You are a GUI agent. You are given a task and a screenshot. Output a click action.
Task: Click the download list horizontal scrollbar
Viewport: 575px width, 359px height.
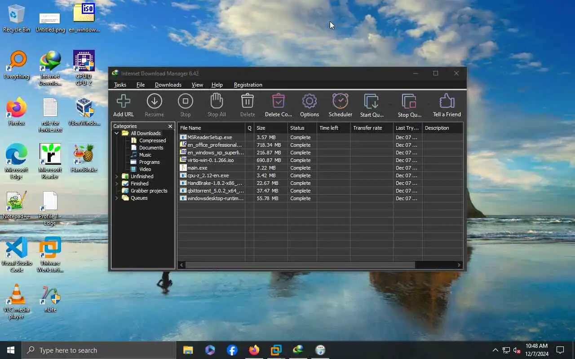point(300,265)
